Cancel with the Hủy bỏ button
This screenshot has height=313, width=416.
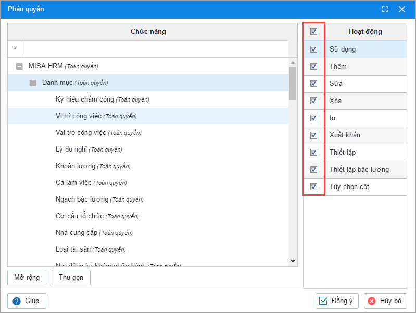(x=385, y=301)
